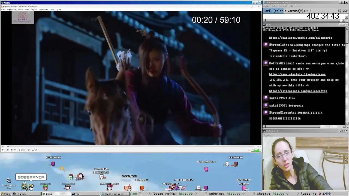Click PROJETOLEONI avatar label
This screenshot has width=349, height=196.
pyautogui.click(x=184, y=180)
